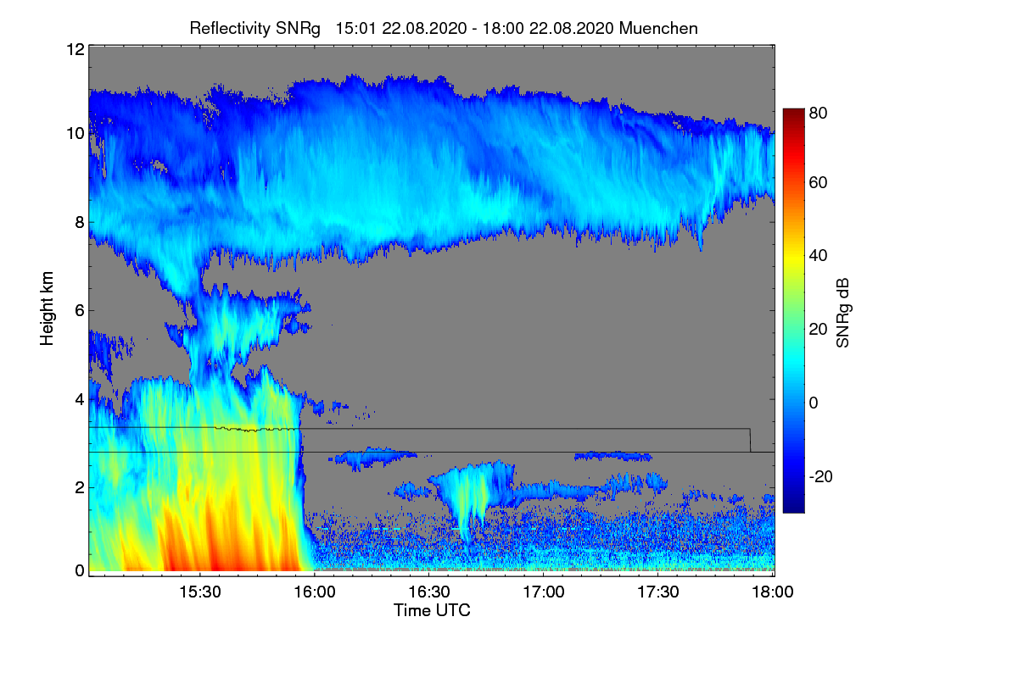Click the 16:00 time axis tick label

click(x=314, y=592)
